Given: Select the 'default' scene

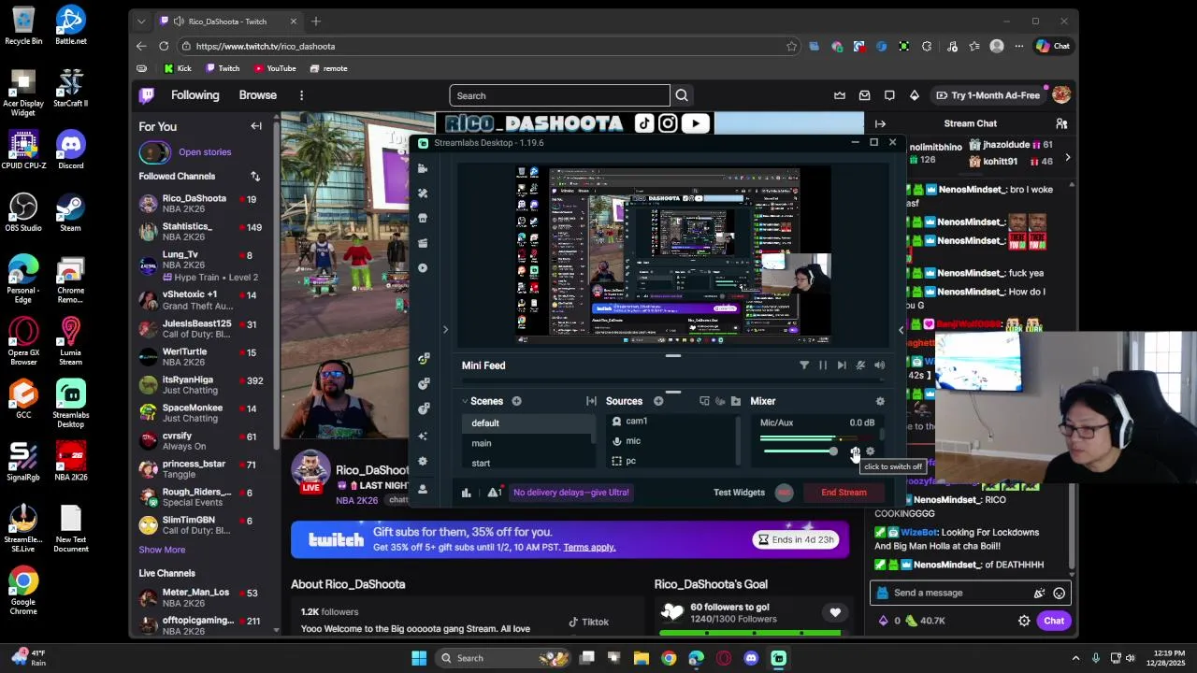Looking at the screenshot, I should click(x=528, y=423).
